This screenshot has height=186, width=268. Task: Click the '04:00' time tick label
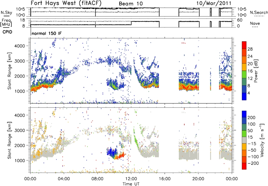tap(64, 179)
